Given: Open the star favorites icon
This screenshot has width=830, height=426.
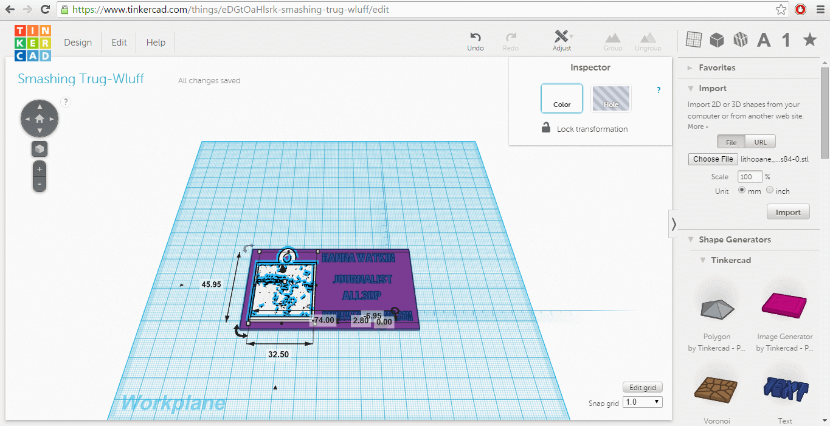Looking at the screenshot, I should (810, 40).
